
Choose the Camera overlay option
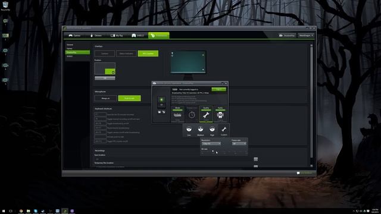pyautogui.click(x=105, y=53)
